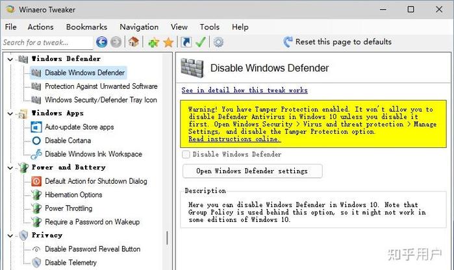The image size is (454, 270).
Task: Click the Privacy category label
Action: (47, 235)
